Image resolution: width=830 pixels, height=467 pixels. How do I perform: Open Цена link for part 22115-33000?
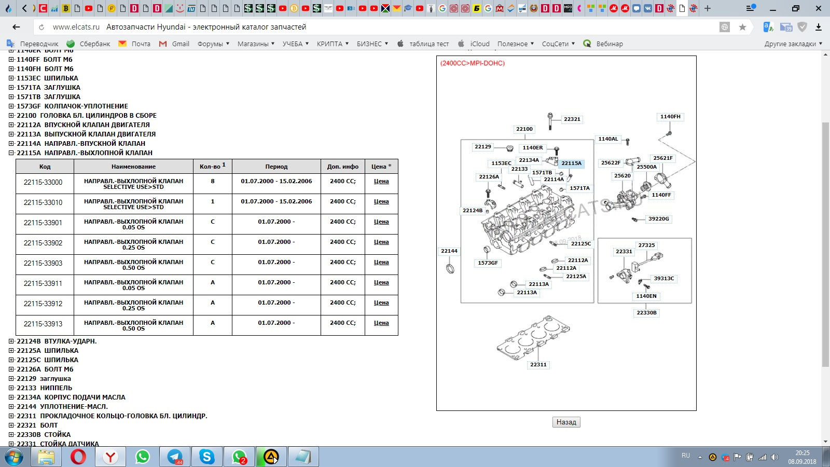click(381, 181)
